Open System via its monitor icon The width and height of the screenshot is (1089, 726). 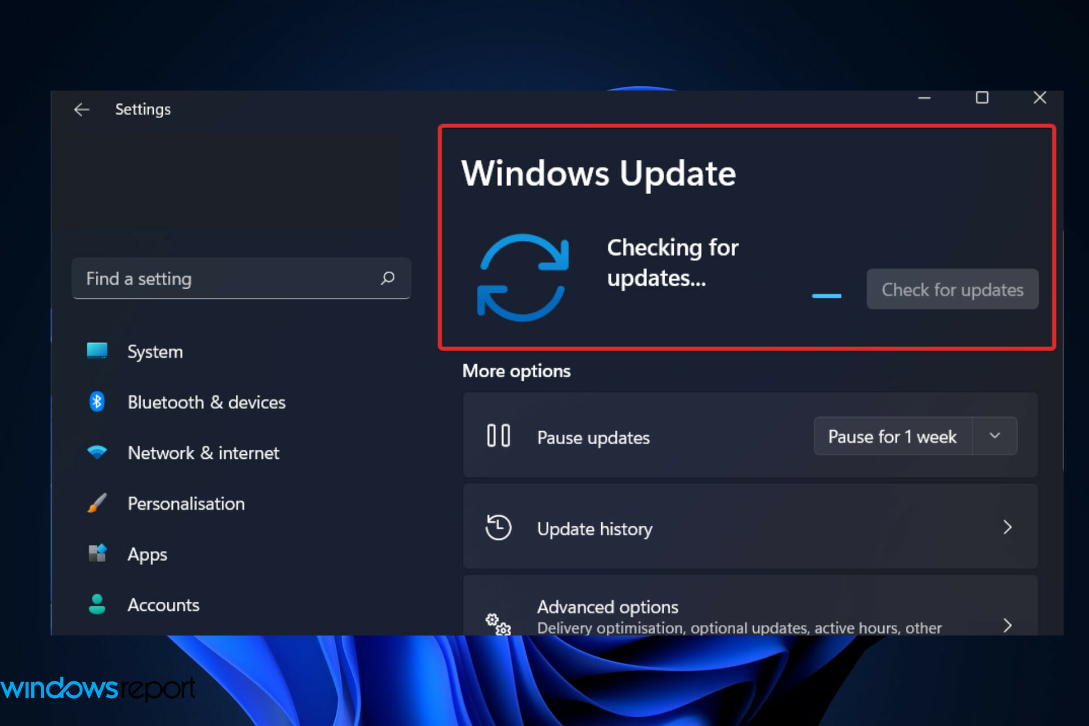tap(97, 351)
